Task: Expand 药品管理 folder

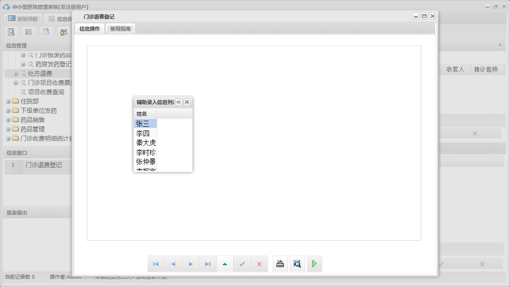Action: coord(8,130)
